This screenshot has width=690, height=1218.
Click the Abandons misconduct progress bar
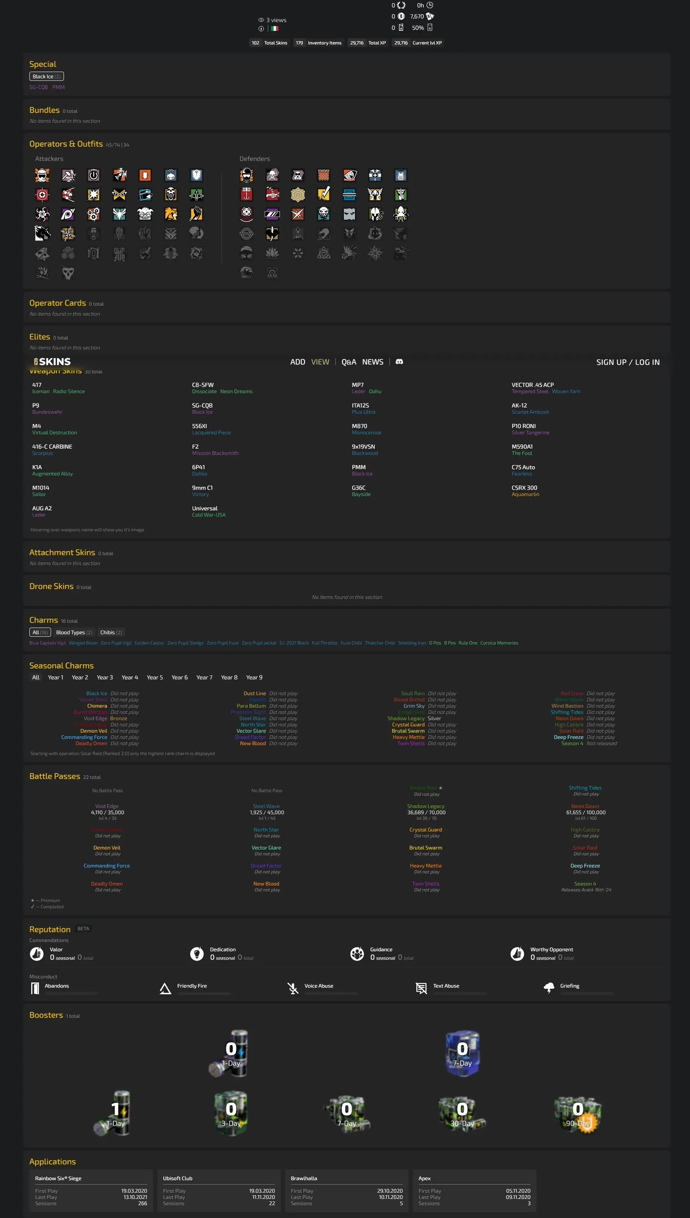[71, 993]
